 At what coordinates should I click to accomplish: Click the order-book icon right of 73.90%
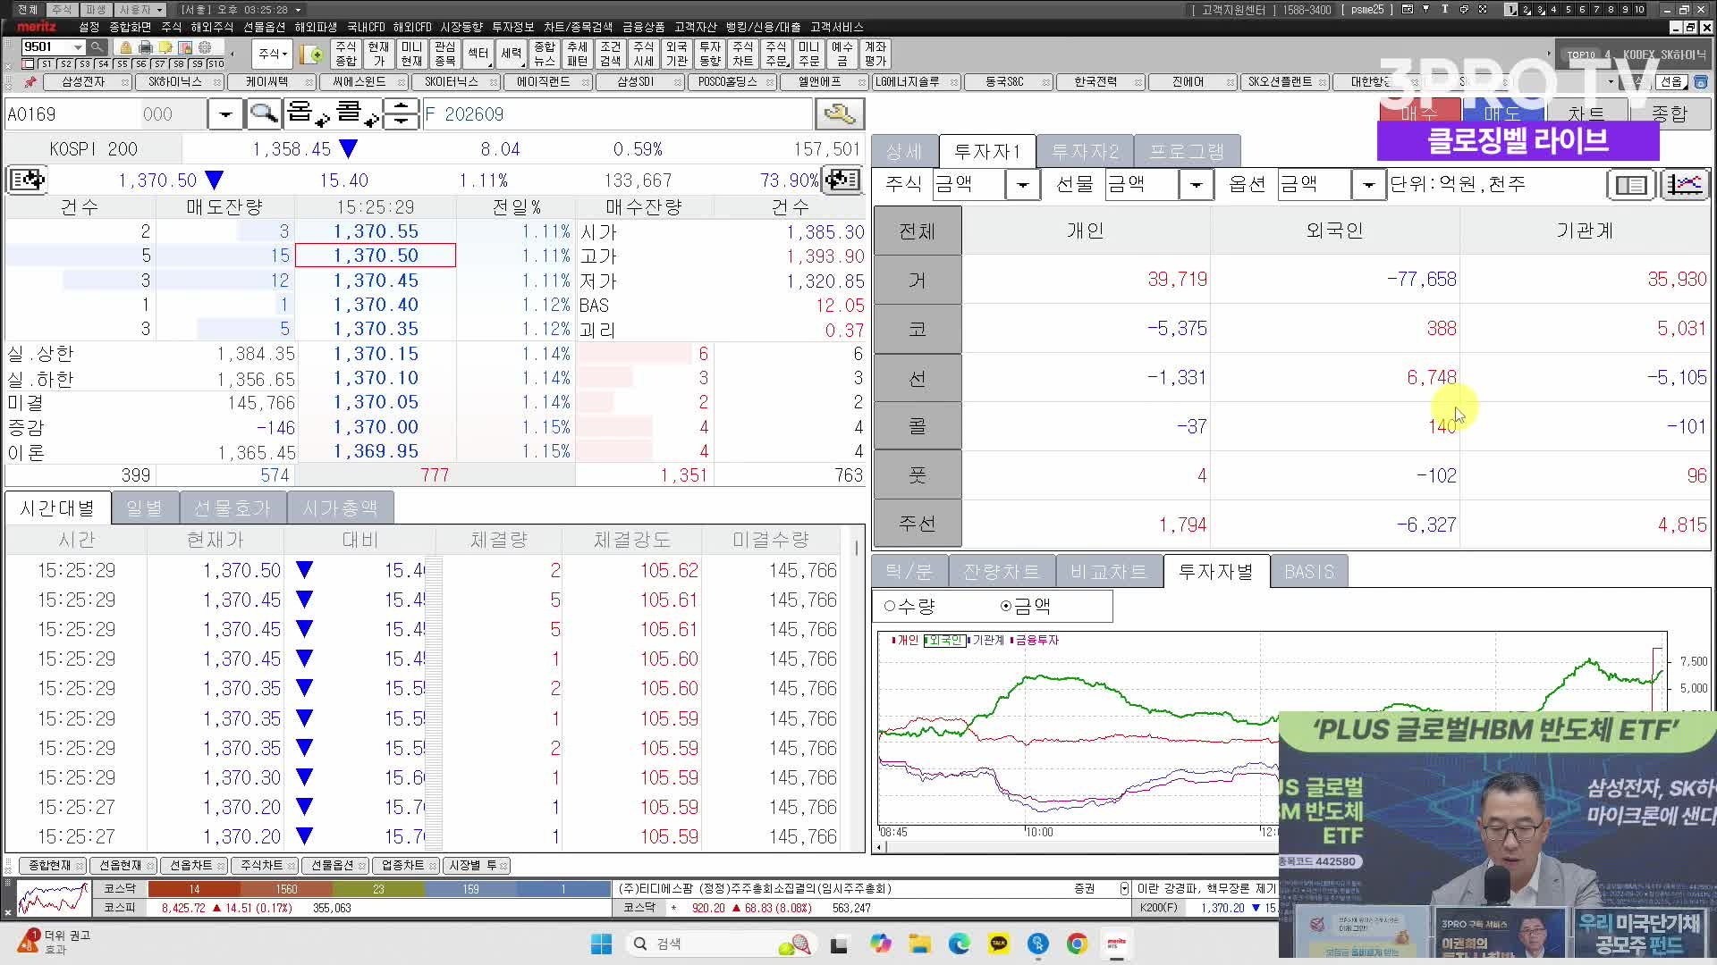842,180
